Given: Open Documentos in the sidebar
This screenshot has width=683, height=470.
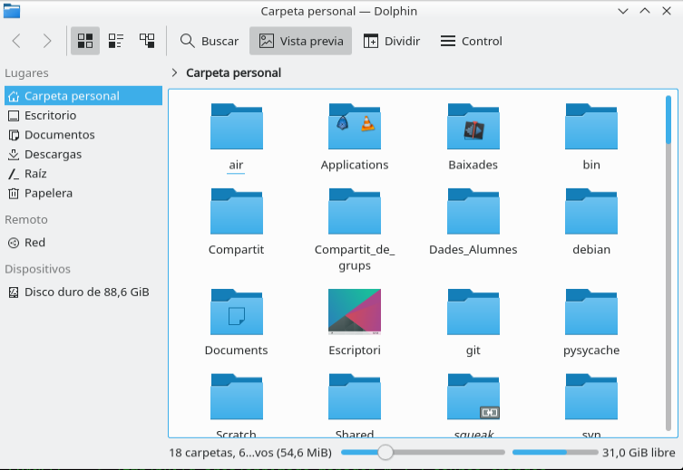Looking at the screenshot, I should (x=83, y=135).
